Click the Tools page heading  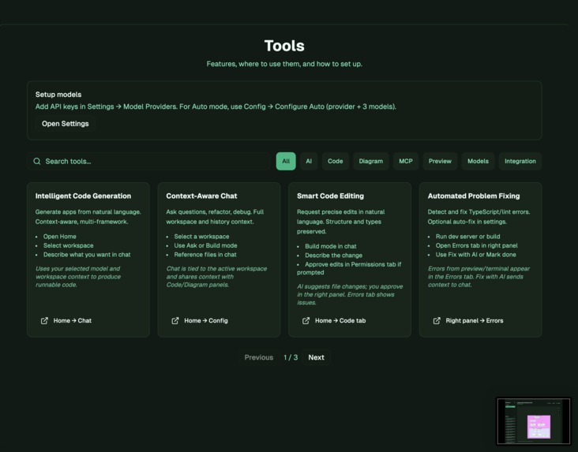click(284, 46)
